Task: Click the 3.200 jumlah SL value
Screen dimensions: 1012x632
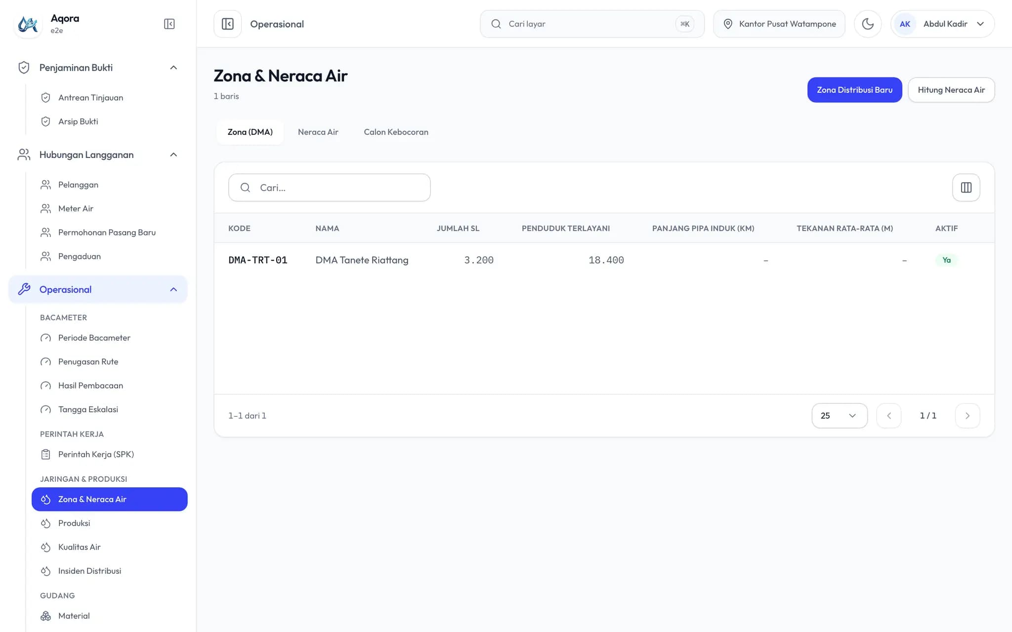Action: [x=478, y=260]
